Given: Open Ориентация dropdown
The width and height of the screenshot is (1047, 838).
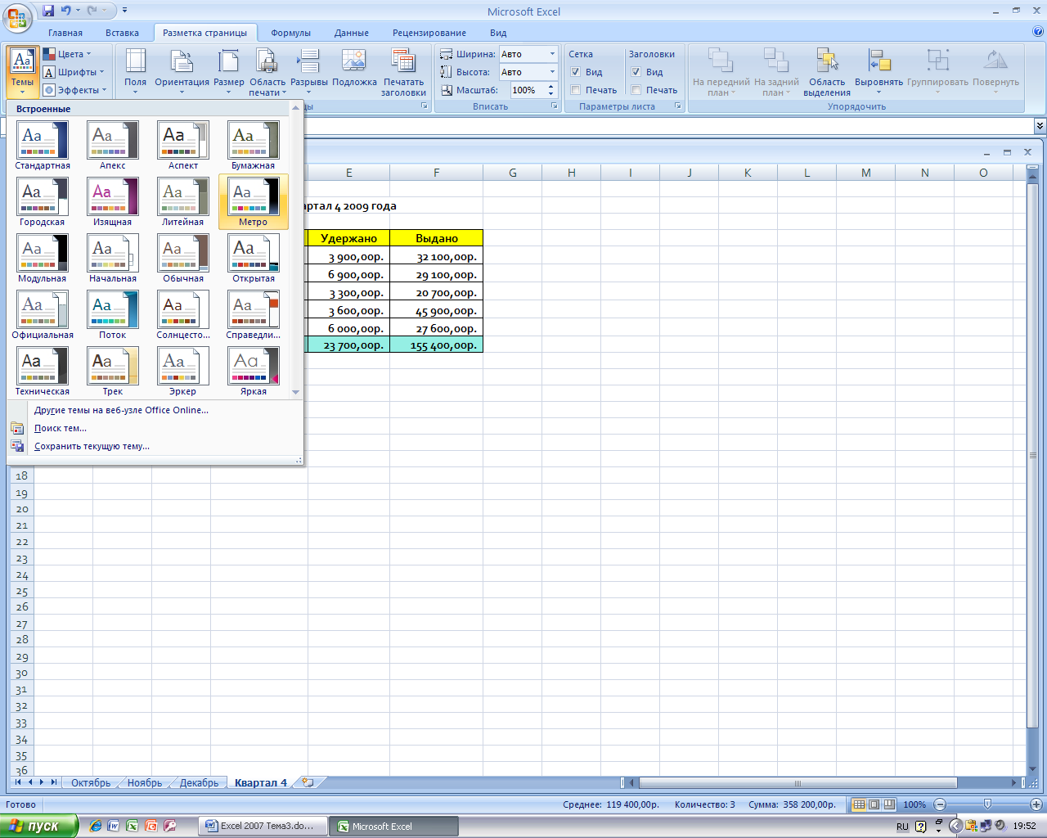Looking at the screenshot, I should point(182,71).
